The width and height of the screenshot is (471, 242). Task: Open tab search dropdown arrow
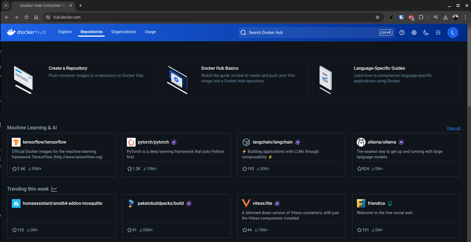(6, 5)
